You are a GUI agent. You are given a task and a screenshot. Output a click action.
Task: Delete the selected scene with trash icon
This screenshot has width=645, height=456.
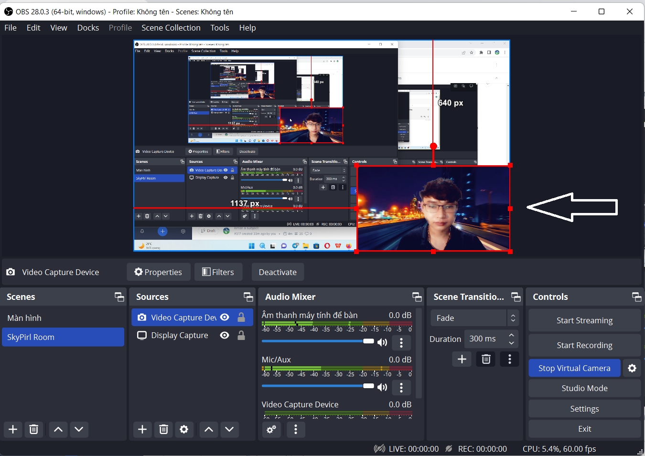(x=34, y=429)
